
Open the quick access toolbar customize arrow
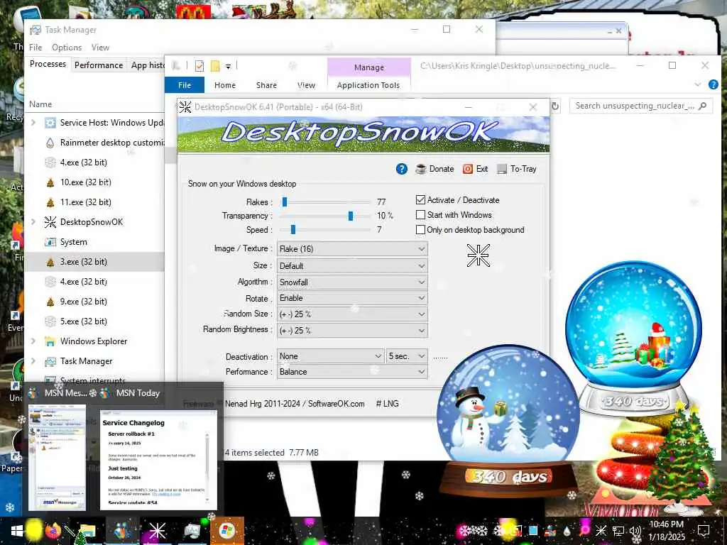pyautogui.click(x=228, y=67)
